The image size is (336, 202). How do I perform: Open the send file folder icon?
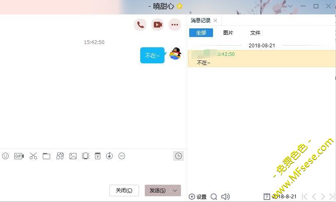coord(46,156)
